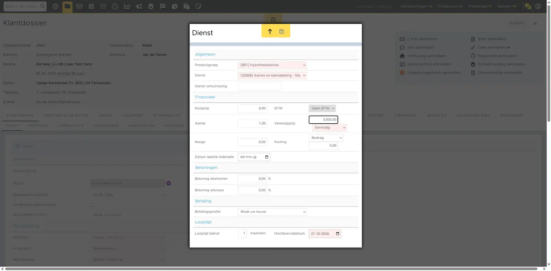Click E-mail aanmaken link
The image size is (551, 271).
click(x=422, y=39)
